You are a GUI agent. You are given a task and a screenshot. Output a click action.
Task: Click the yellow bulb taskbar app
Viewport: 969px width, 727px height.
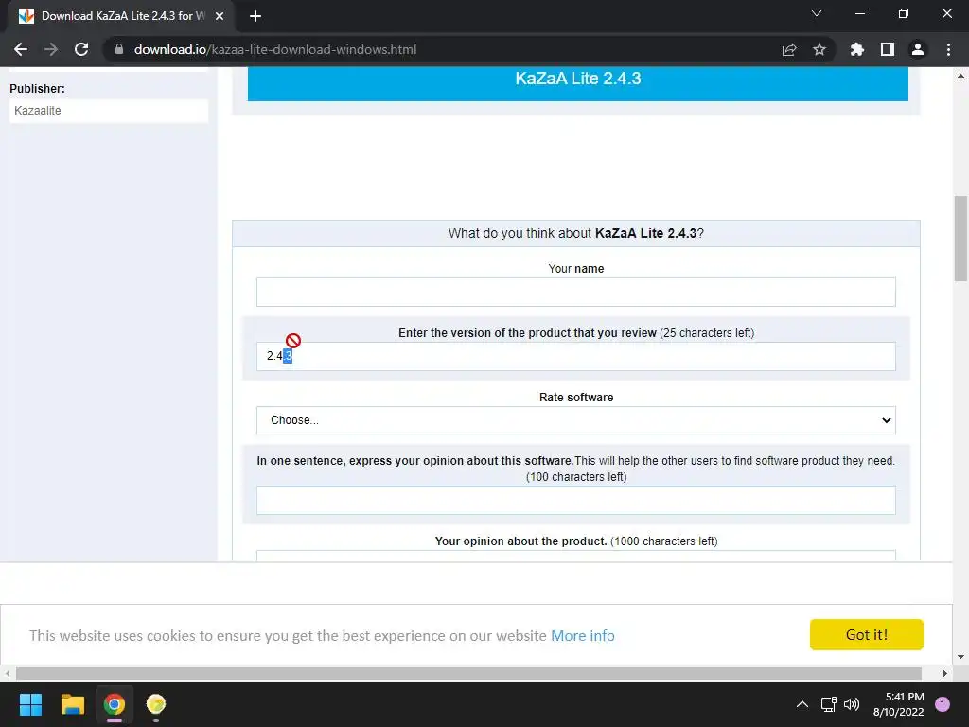coord(156,704)
